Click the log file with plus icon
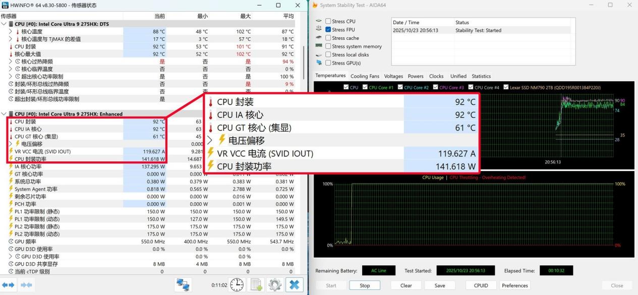Screen dimensions: 638x295 pyautogui.click(x=257, y=285)
